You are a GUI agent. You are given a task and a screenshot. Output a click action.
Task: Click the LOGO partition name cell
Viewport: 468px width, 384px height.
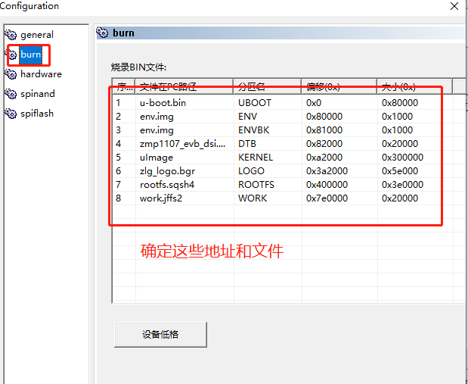click(x=251, y=171)
